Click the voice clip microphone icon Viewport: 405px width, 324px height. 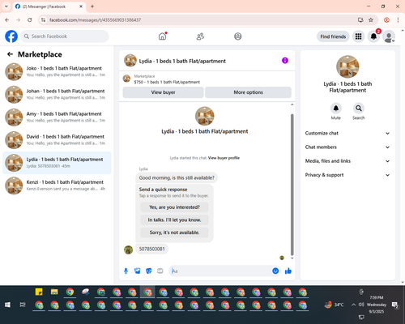tap(126, 271)
